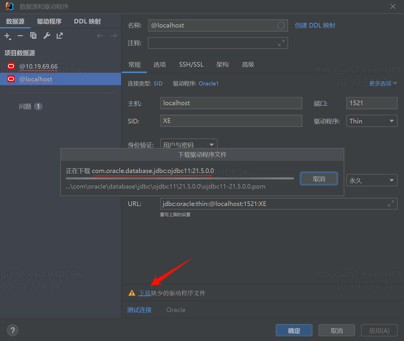Expand the 更多选项 menu
Screen dimensions: 404x341
pyautogui.click(x=383, y=83)
